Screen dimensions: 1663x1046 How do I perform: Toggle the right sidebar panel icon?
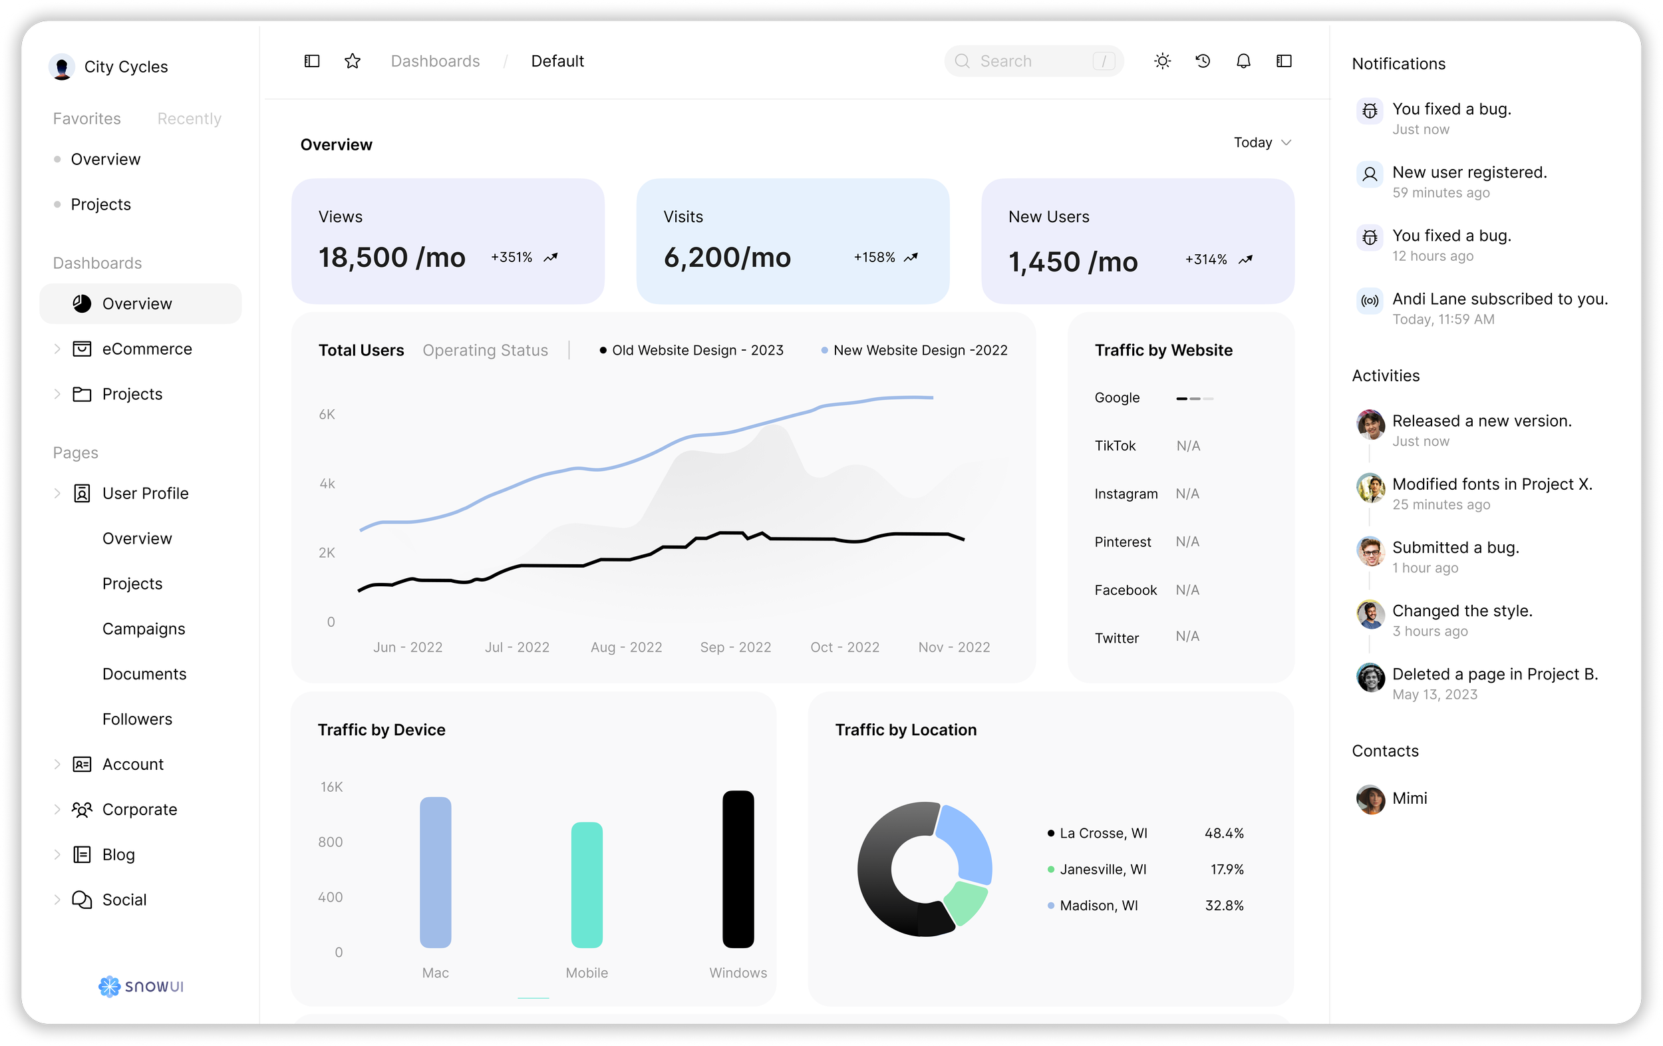[1284, 61]
